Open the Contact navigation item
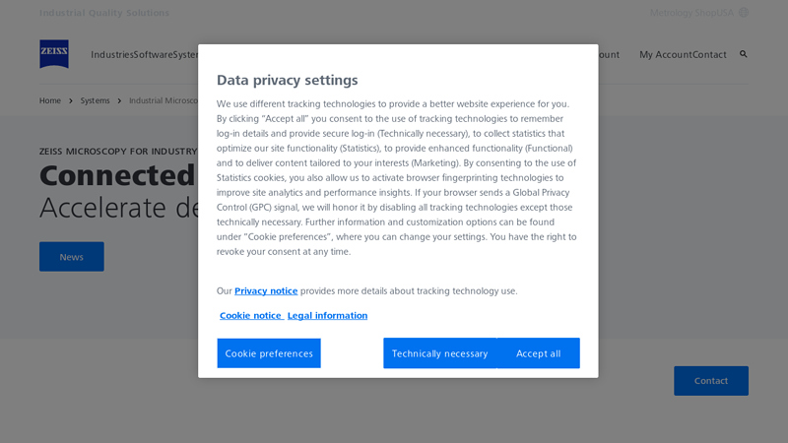Viewport: 788px width, 443px height. click(709, 55)
